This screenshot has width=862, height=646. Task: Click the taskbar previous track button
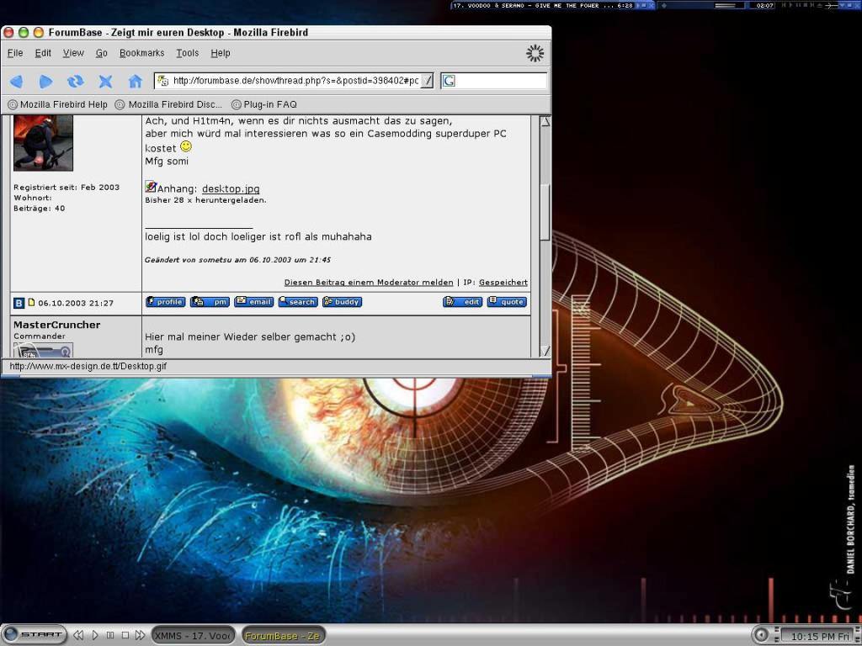[78, 635]
